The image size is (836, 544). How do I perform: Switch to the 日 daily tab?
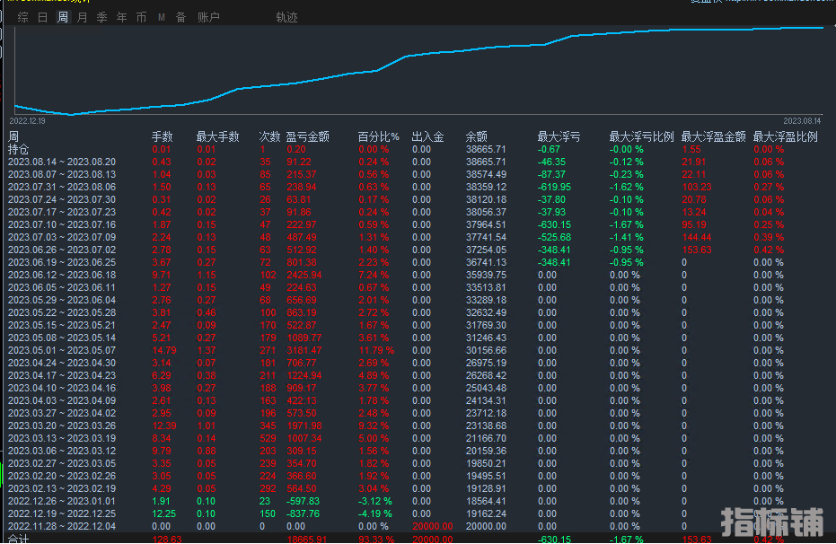[x=43, y=17]
